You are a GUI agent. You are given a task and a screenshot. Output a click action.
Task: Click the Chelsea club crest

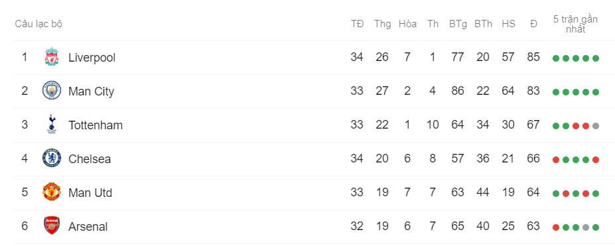tap(52, 158)
